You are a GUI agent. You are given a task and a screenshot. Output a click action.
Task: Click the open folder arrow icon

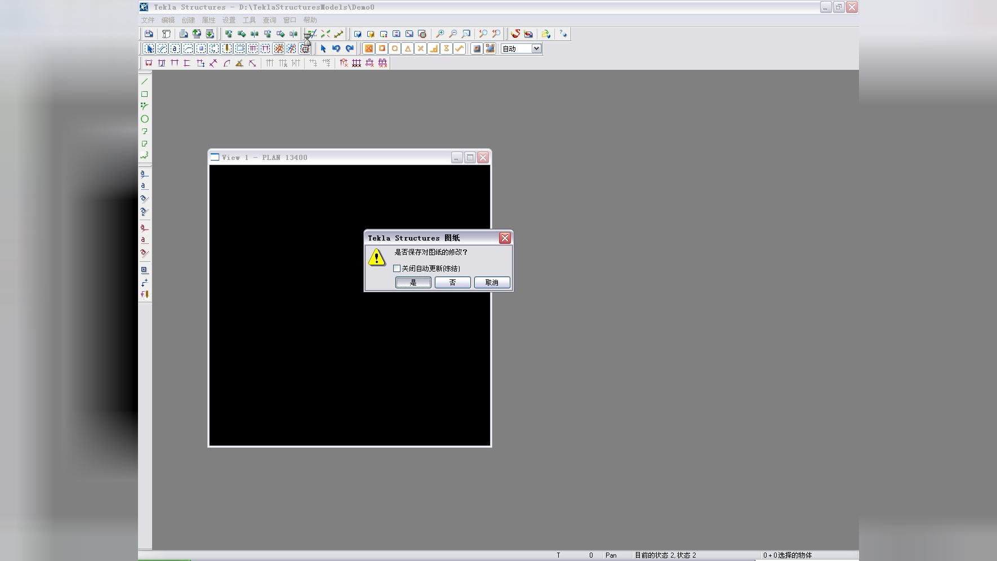(x=546, y=34)
